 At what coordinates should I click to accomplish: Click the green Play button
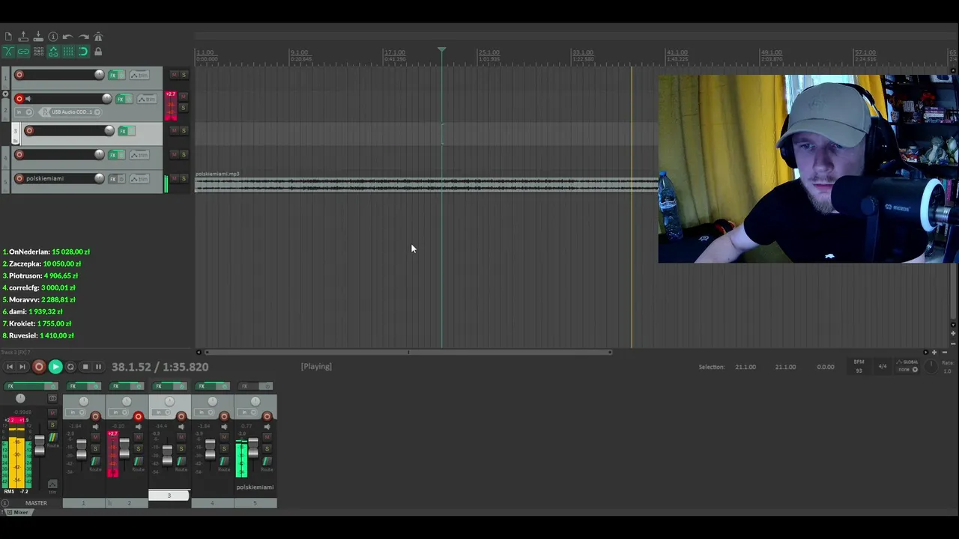(55, 367)
